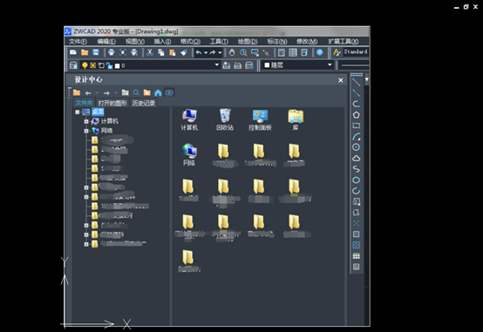483x332 pixels.
Task: Expand the 计算机 tree node
Action: click(x=86, y=121)
